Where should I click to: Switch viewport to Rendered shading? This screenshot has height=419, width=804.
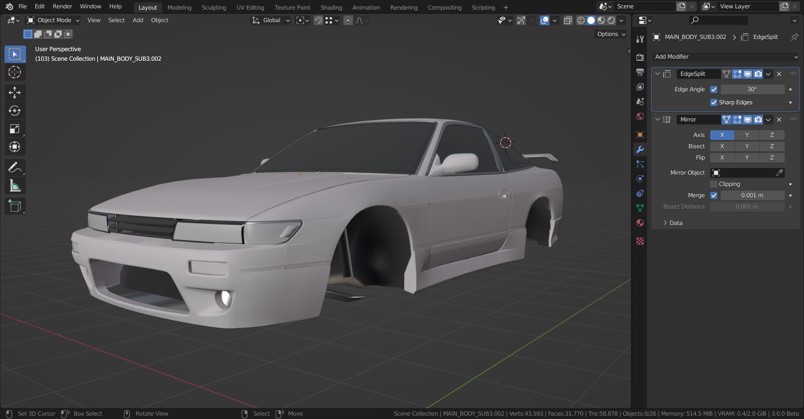[611, 21]
